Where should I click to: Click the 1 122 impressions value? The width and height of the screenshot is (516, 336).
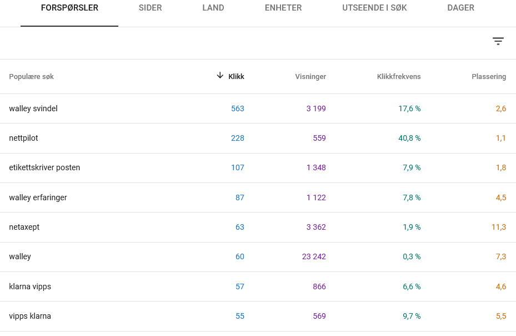316,197
